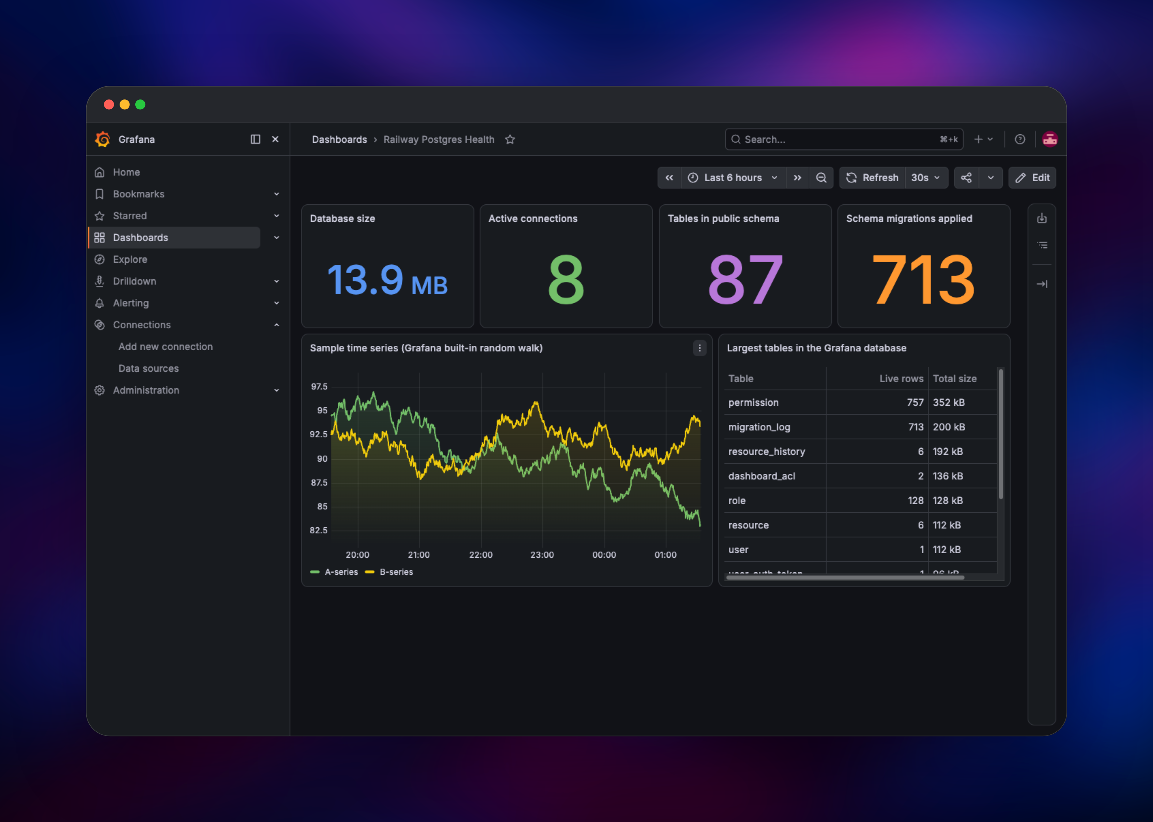The image size is (1153, 822).
Task: Click the collapse rail arrow icon
Action: [x=1042, y=284]
